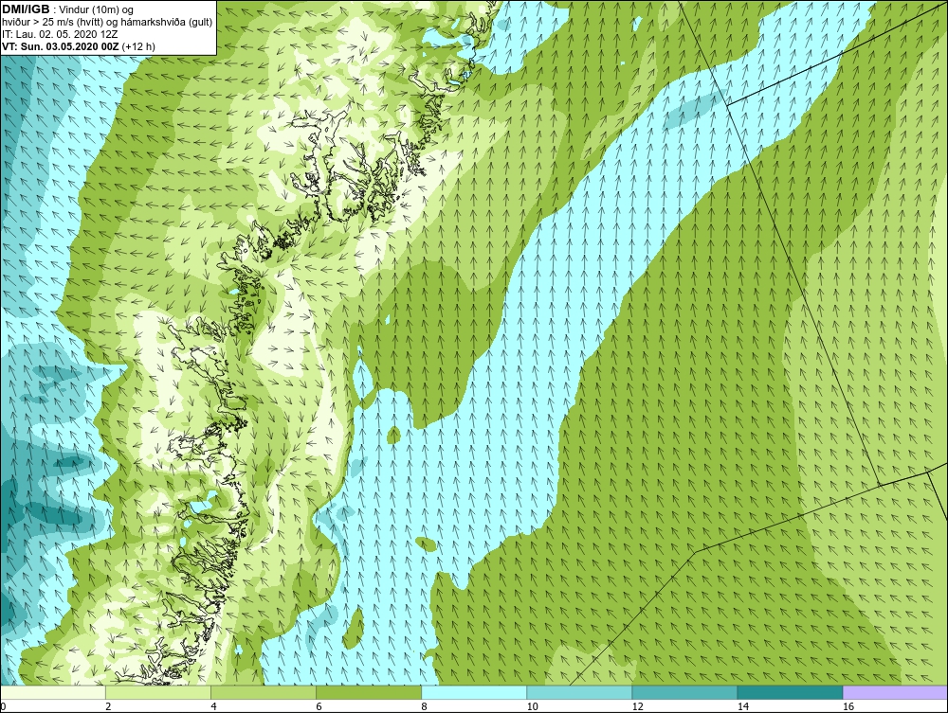
Task: Click the 12–14 m/s teal legend swatch
Action: tap(684, 692)
